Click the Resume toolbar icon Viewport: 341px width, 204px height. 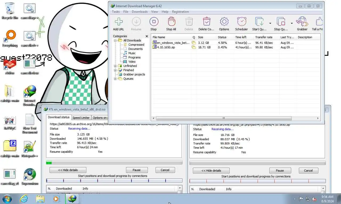(136, 24)
